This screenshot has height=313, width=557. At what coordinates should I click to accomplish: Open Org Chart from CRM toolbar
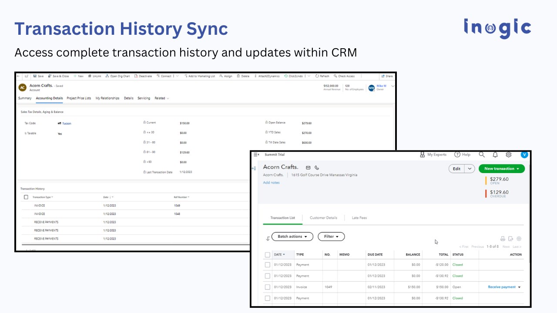(x=117, y=76)
